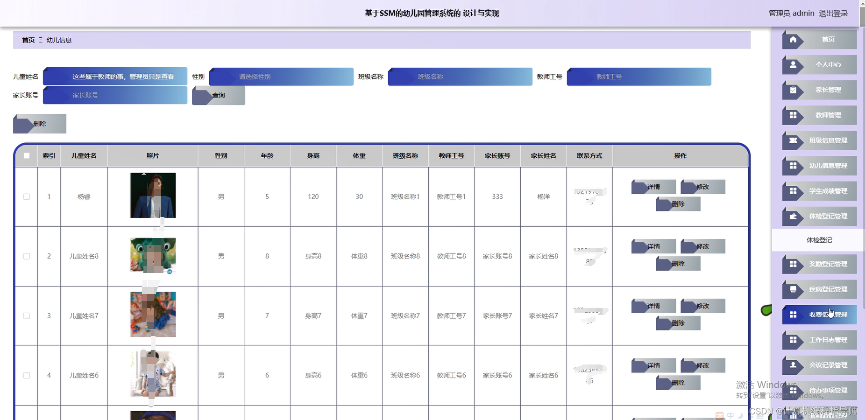865x420 pixels.
Task: Click the grid icon beside 教师管理
Action: pyautogui.click(x=793, y=115)
